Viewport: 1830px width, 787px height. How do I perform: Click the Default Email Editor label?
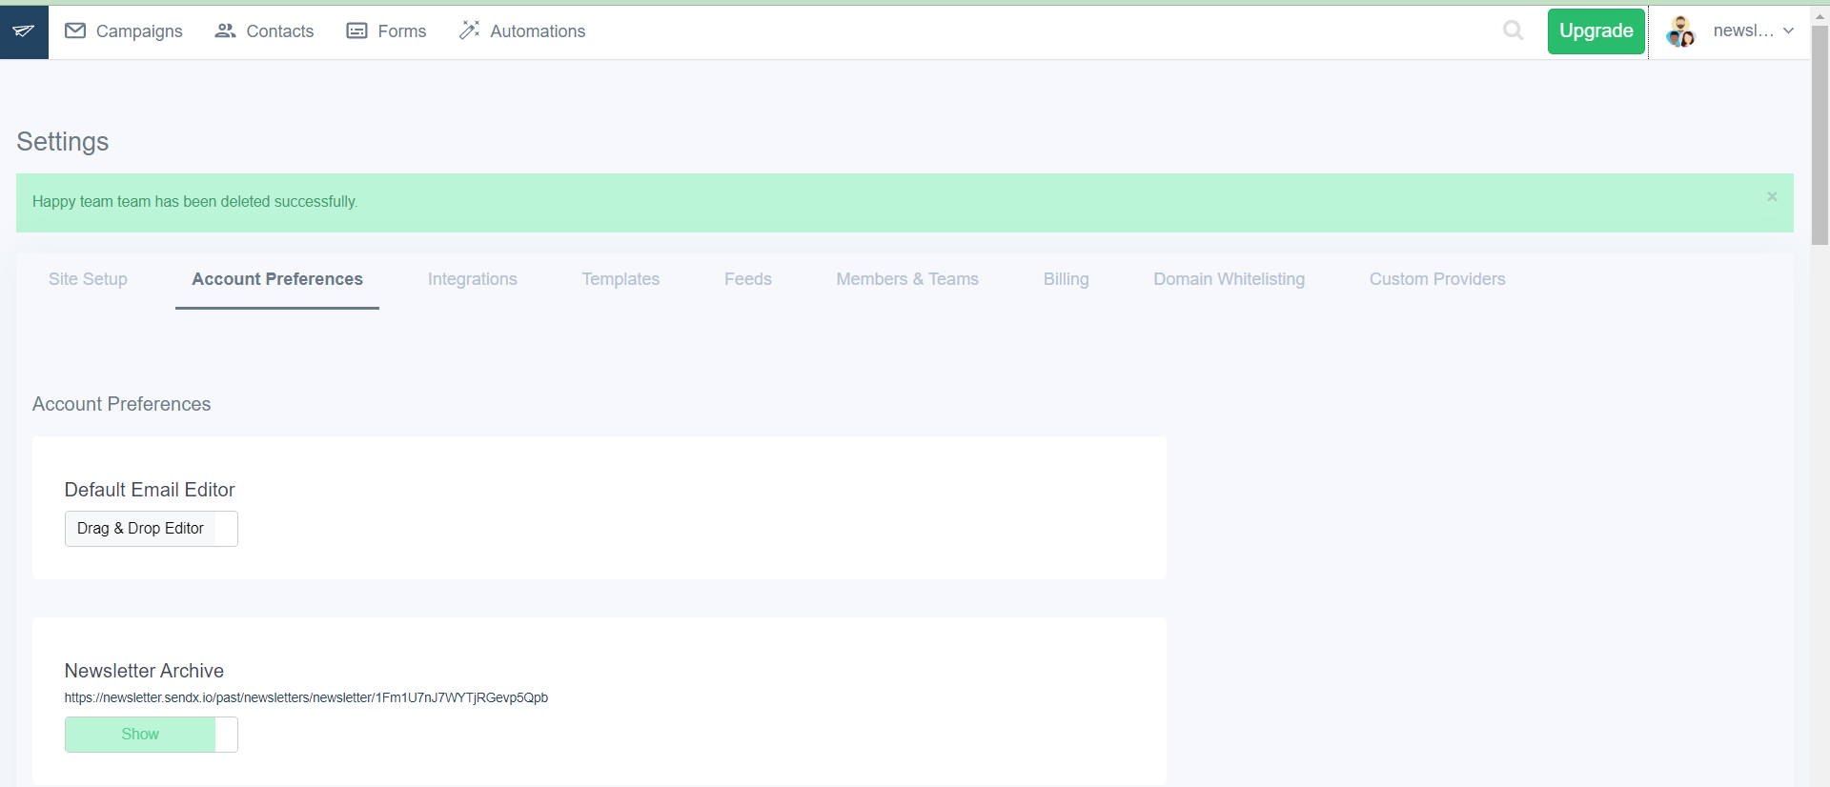pos(150,490)
